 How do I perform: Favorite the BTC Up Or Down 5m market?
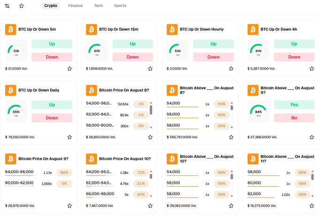(x=69, y=69)
